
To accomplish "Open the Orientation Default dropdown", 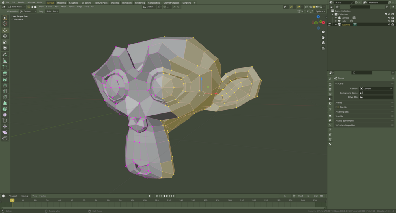I will point(28,11).
